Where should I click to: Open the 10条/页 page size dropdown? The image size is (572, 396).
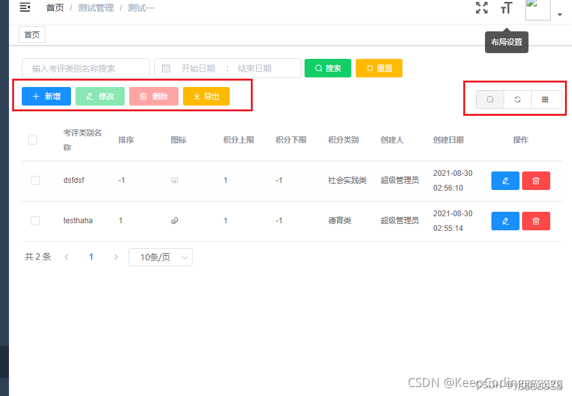tap(160, 257)
